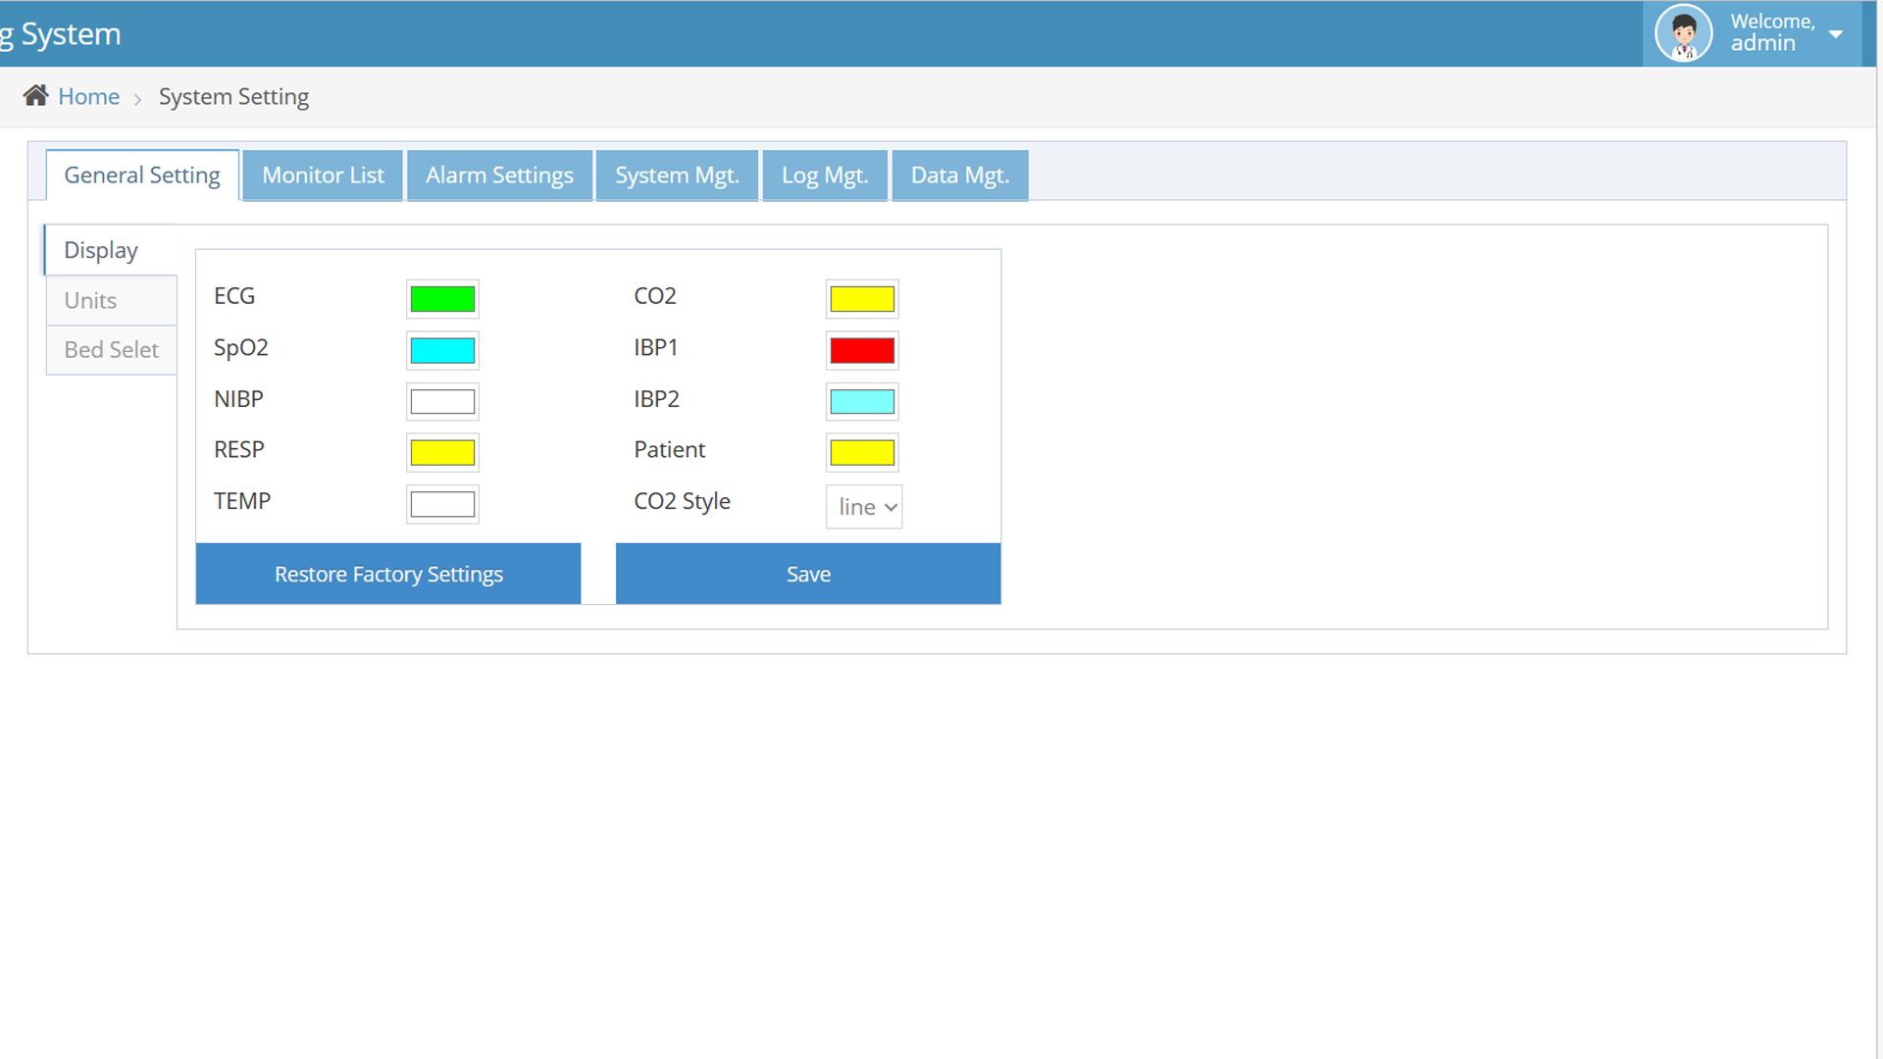Click the Home house icon

[x=35, y=95]
